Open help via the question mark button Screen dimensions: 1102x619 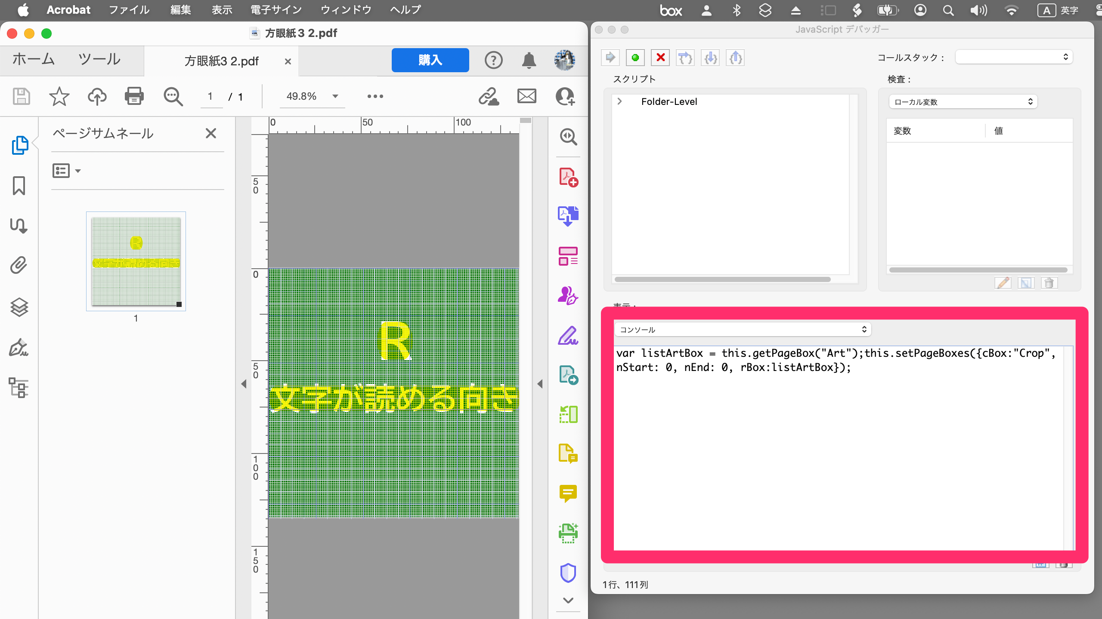coord(493,60)
